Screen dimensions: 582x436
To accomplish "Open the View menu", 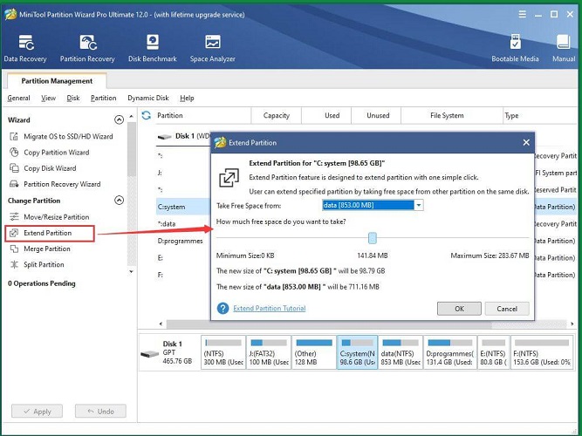I will pyautogui.click(x=48, y=99).
